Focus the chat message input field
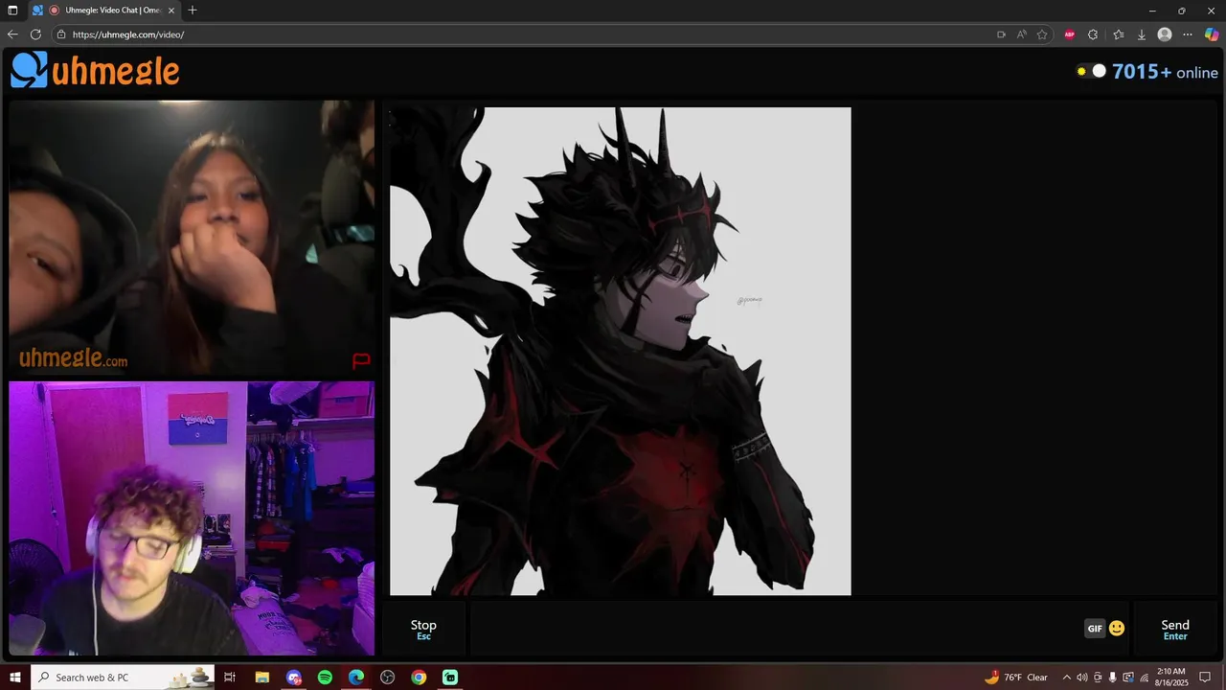The height and width of the screenshot is (690, 1226). pos(776,630)
